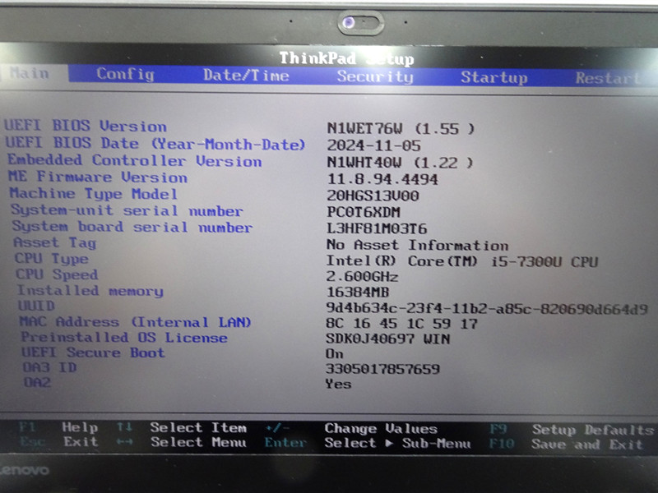Go to the Security tab
658x493 pixels.
375,76
